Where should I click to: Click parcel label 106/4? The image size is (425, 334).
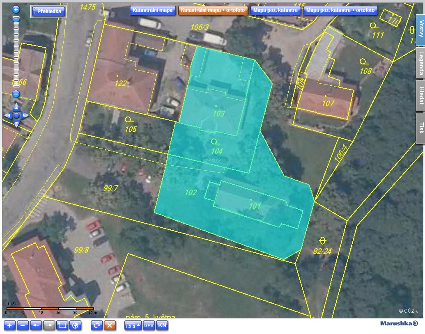pos(341,153)
